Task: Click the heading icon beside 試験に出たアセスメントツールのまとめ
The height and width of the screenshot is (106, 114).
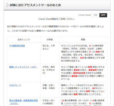Action: coord(7,5)
